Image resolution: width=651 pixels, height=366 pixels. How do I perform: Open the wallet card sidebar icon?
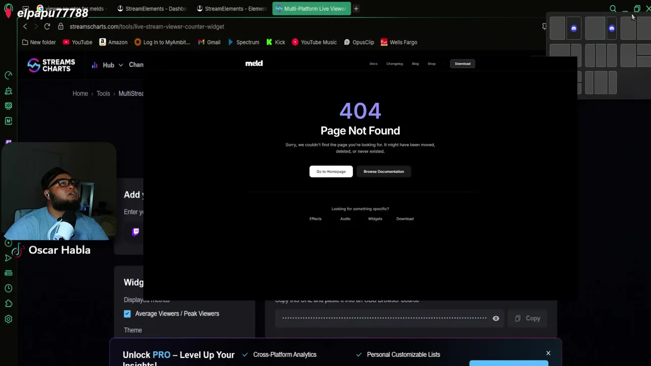[8, 273]
